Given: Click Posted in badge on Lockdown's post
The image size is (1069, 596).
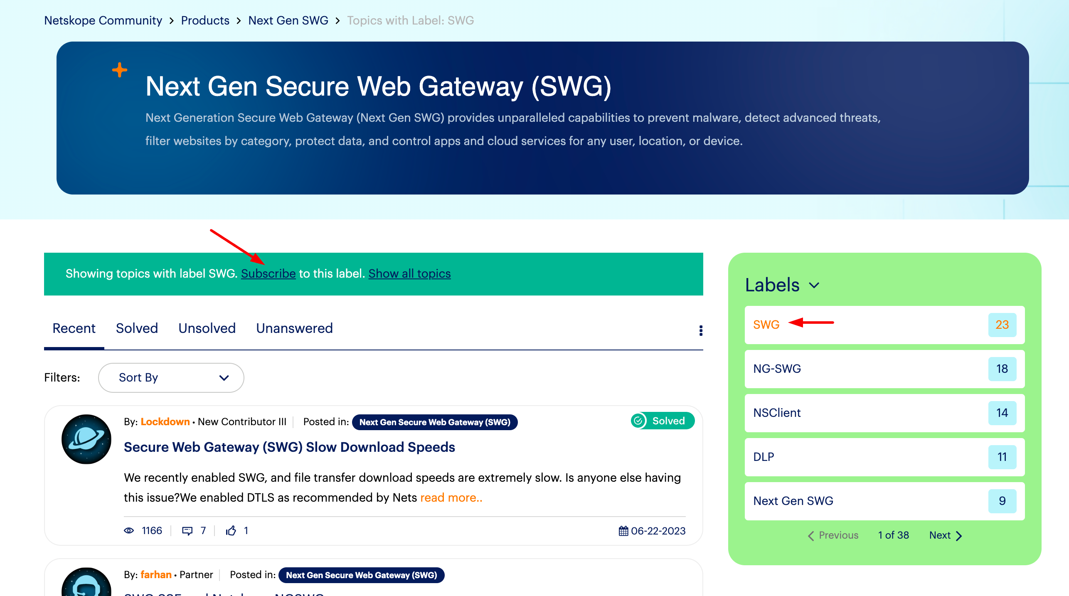Looking at the screenshot, I should tap(435, 422).
